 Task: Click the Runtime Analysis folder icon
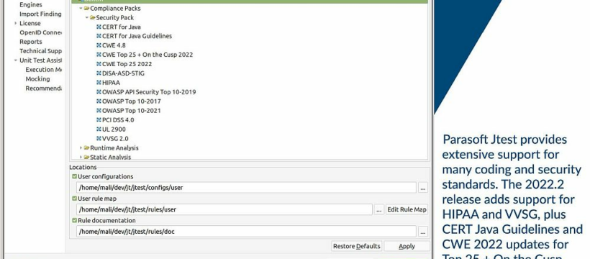[x=86, y=148]
